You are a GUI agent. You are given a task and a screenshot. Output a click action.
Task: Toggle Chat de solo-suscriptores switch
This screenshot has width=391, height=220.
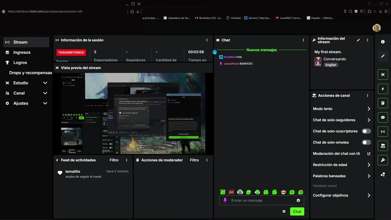pyautogui.click(x=366, y=131)
